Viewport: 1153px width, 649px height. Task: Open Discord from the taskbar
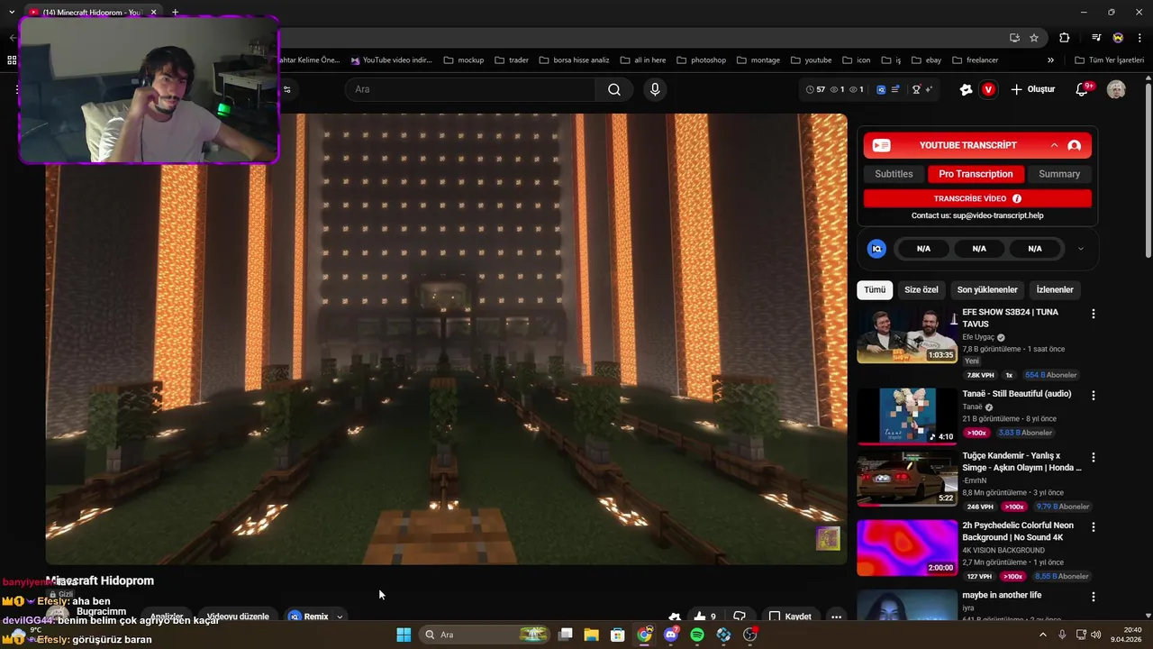tap(670, 635)
